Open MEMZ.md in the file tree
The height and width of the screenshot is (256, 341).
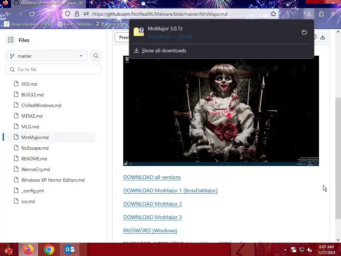coord(32,116)
